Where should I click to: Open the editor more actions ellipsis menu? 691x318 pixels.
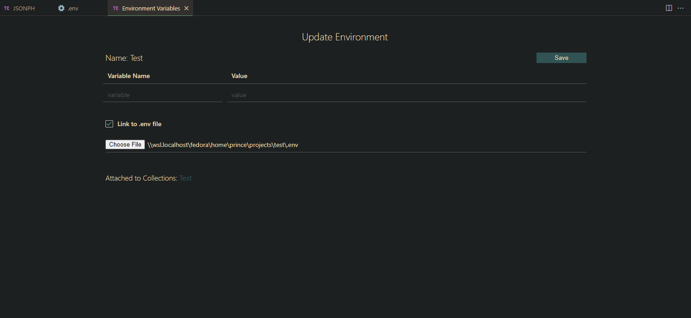[x=681, y=8]
